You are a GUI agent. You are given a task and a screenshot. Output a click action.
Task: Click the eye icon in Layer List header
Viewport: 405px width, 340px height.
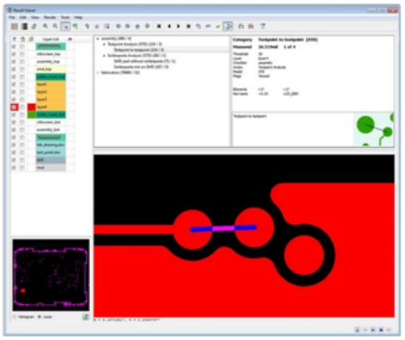(x=70, y=39)
